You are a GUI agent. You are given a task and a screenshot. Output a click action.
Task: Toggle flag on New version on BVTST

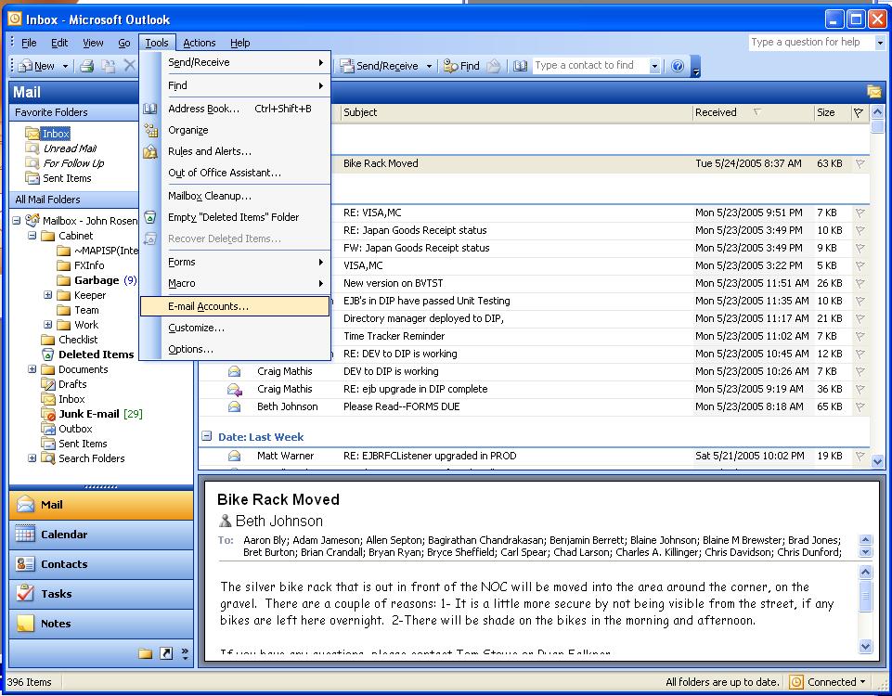[x=860, y=283]
